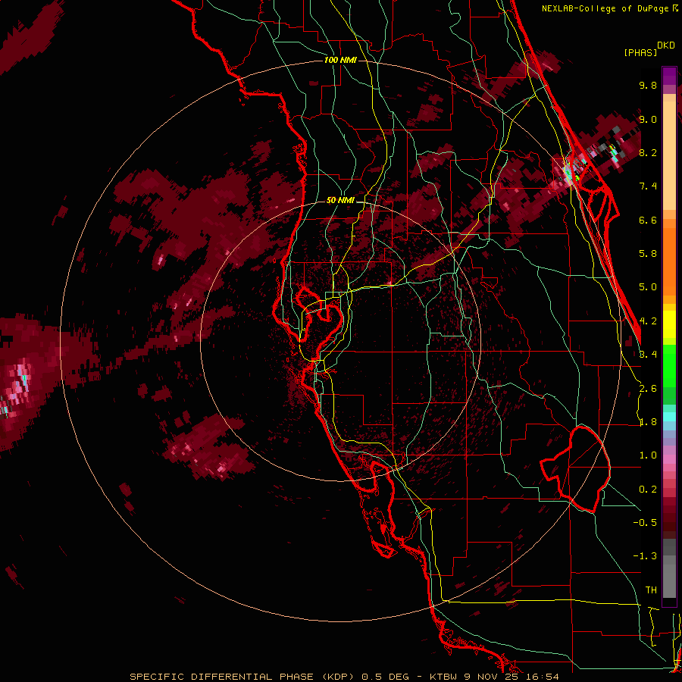This screenshot has height=682, width=682.
Task: Select the 0.2 value on the scale
Action: tap(648, 490)
